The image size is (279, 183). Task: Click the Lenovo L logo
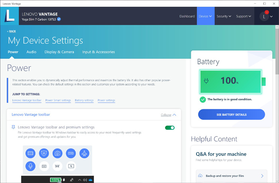coord(10,16)
